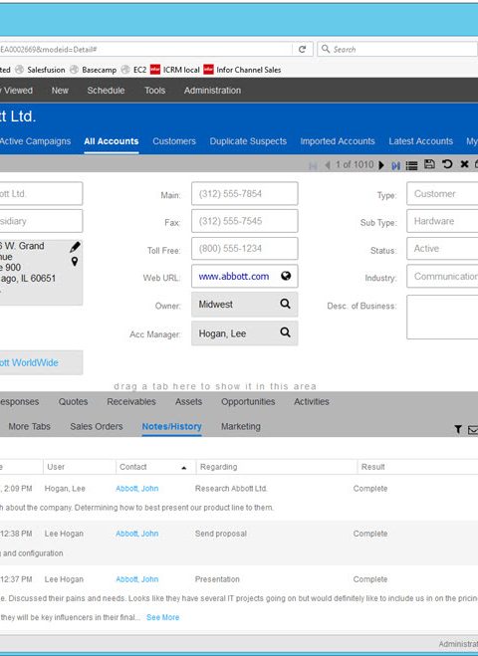
Task: Open Abbott, John in Presentation row
Action: tap(136, 579)
